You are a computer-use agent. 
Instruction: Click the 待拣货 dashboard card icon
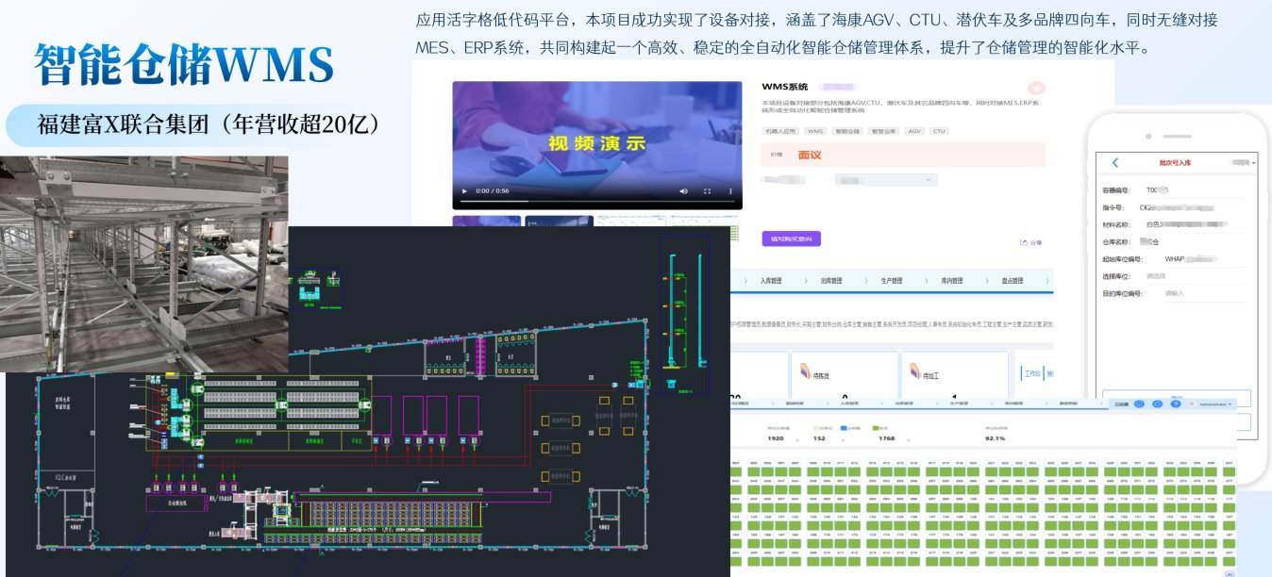tap(805, 370)
